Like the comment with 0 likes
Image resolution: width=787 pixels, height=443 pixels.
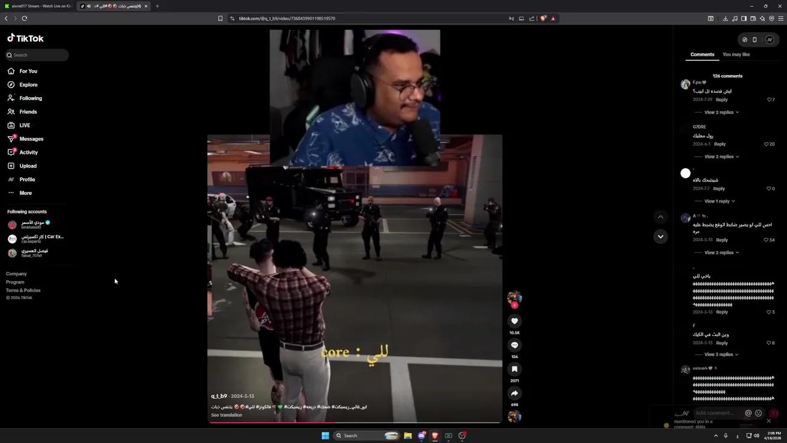[x=769, y=189]
